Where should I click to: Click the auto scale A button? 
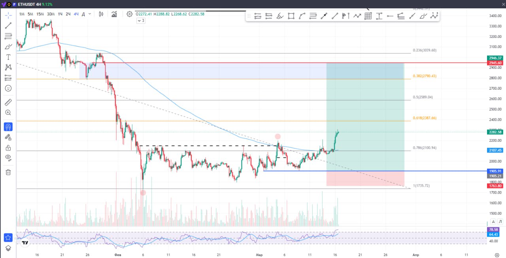tap(493, 222)
